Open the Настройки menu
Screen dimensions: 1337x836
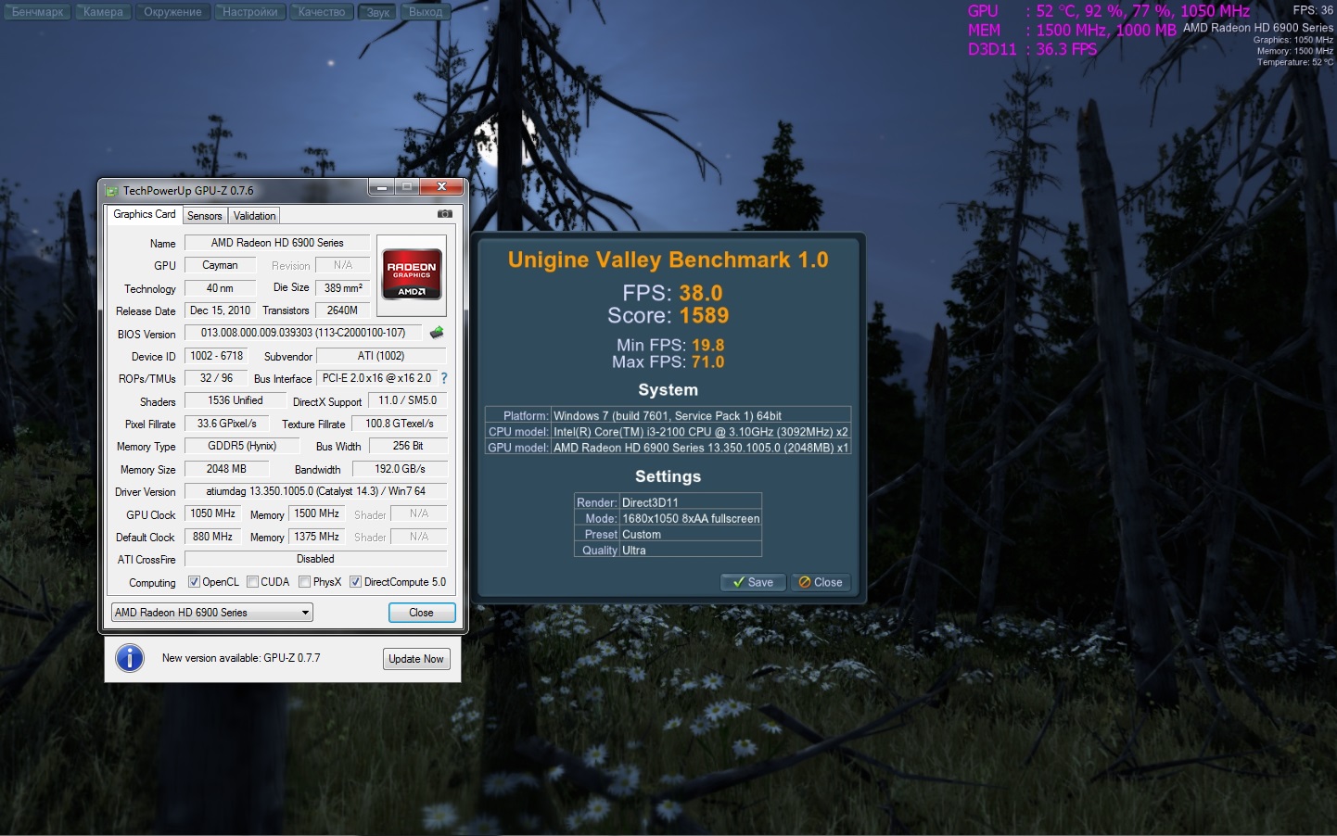(250, 12)
